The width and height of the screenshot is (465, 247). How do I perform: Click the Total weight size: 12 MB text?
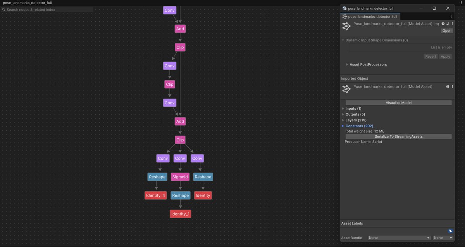(365, 131)
